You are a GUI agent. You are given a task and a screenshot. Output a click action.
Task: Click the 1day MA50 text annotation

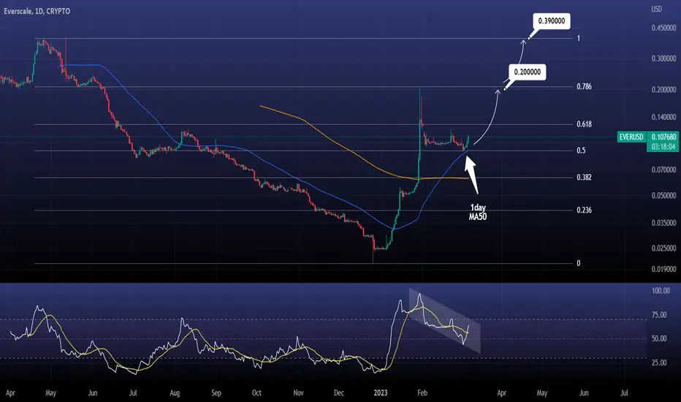click(478, 212)
